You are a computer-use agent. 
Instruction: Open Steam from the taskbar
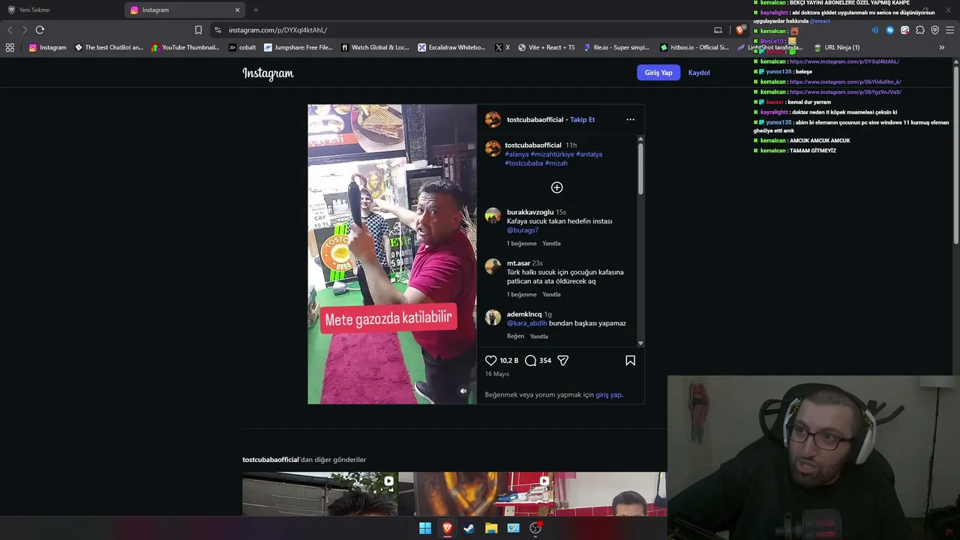click(469, 528)
